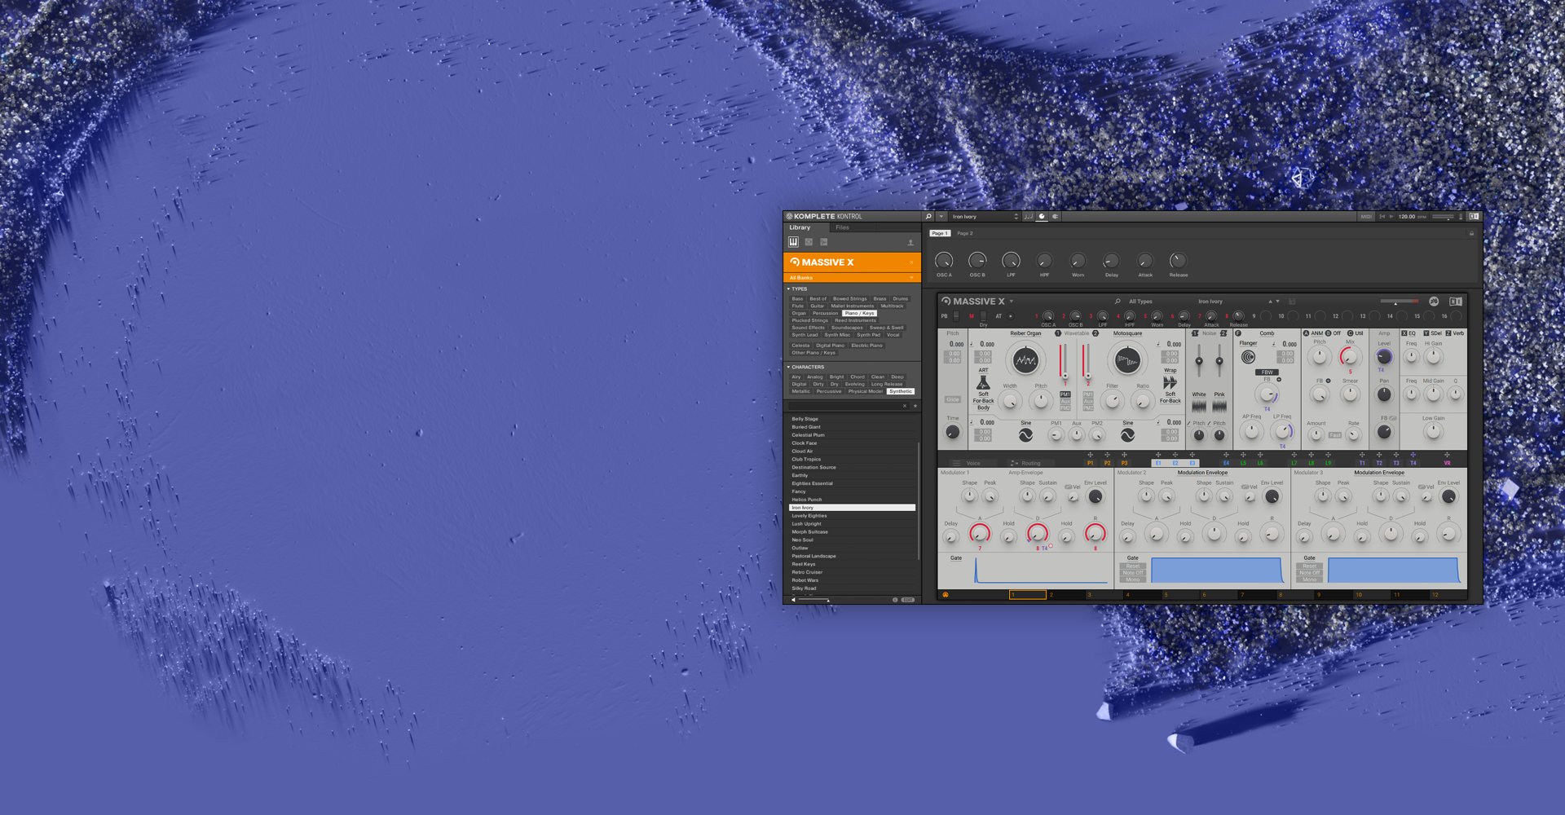This screenshot has height=815, width=1565.
Task: Click the Note Off button in Modulator 2
Action: tap(1133, 573)
